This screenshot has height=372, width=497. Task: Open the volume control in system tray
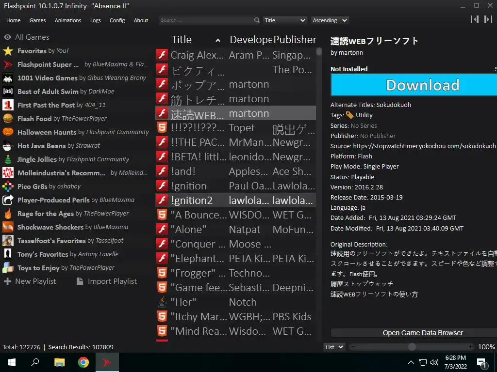(x=434, y=362)
